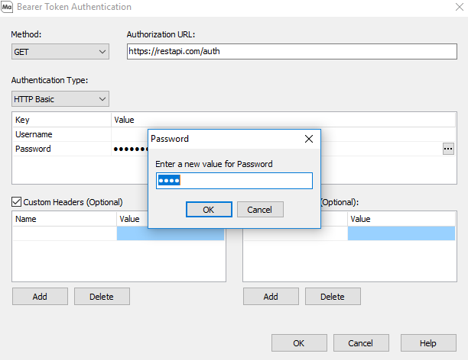Close the Password dialog with X
This screenshot has width=468, height=360.
(x=308, y=139)
